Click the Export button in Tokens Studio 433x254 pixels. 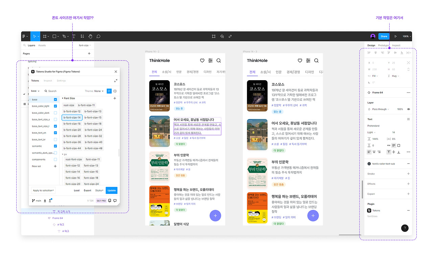click(88, 190)
